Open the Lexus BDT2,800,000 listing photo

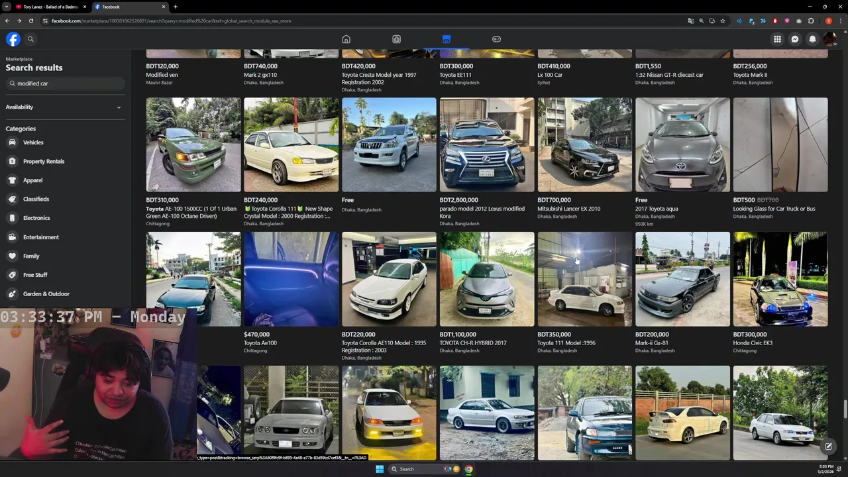coord(487,144)
